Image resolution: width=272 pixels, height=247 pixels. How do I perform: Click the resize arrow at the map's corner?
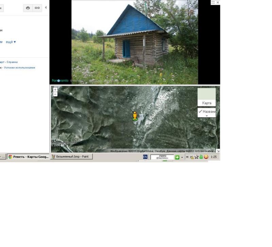[x=218, y=151]
